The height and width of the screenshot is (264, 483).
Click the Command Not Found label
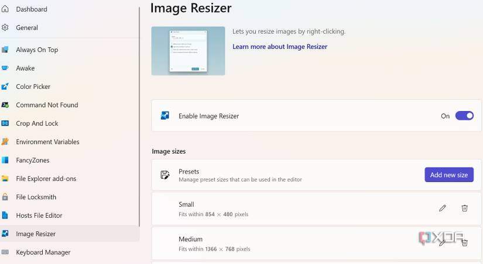[x=47, y=105]
